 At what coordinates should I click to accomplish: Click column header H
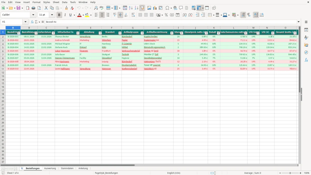[159, 28]
